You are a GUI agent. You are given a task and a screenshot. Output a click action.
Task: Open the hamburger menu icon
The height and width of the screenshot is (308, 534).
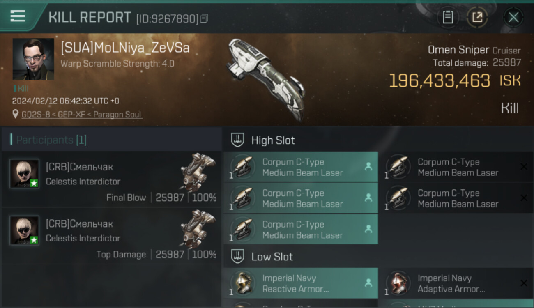(x=18, y=16)
